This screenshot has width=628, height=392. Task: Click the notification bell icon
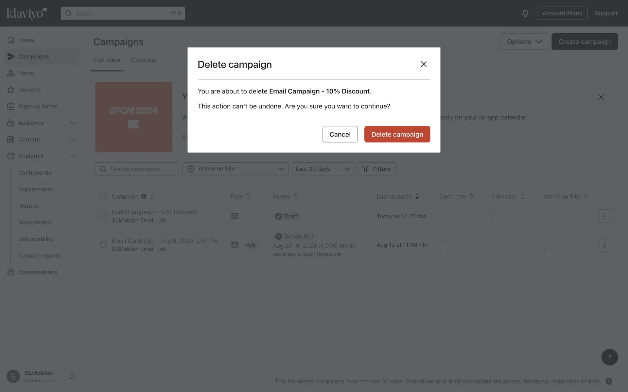coord(525,13)
